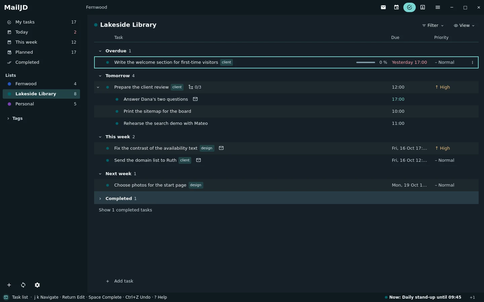Screen dimensions: 484x302
Task: Check off Print the sitemap for the board
Action: pyautogui.click(x=117, y=111)
